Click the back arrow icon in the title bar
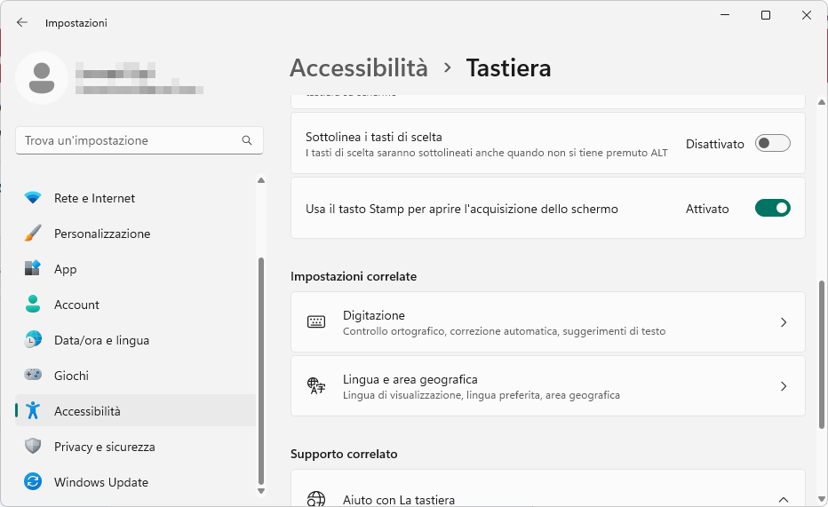This screenshot has height=507, width=828. click(21, 22)
